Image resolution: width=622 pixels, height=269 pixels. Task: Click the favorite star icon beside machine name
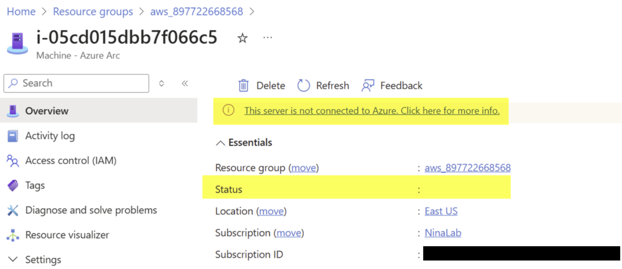[242, 38]
